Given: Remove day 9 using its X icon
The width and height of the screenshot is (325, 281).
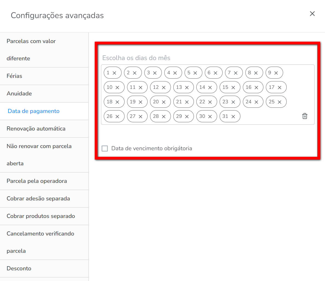Looking at the screenshot, I should [276, 73].
